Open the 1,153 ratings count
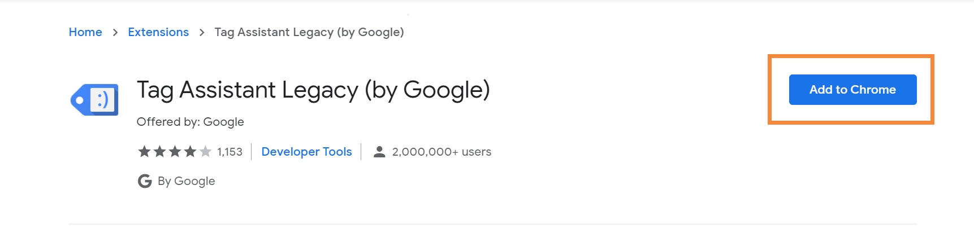Image resolution: width=974 pixels, height=229 pixels. [230, 152]
